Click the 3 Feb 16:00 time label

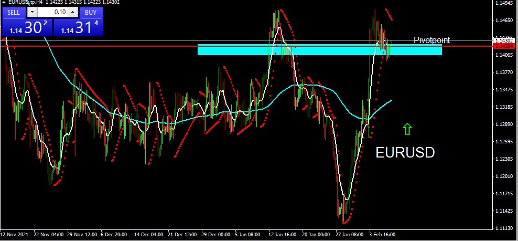pyautogui.click(x=382, y=234)
